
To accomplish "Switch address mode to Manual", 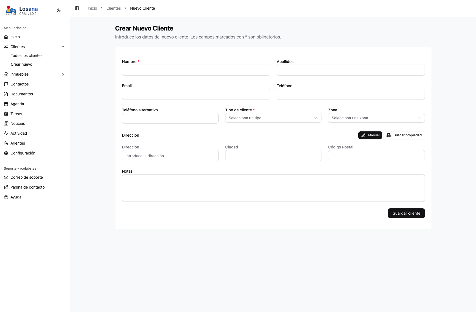I will (x=370, y=135).
